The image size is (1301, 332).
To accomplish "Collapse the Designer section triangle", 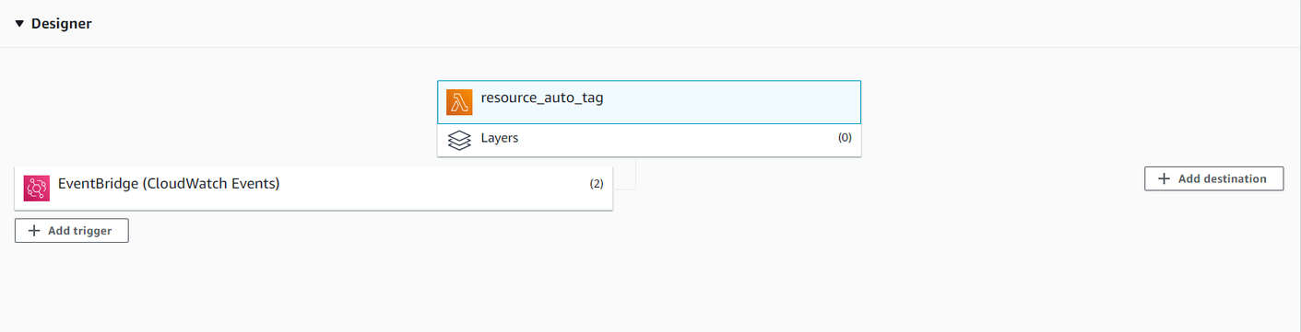I will (19, 24).
